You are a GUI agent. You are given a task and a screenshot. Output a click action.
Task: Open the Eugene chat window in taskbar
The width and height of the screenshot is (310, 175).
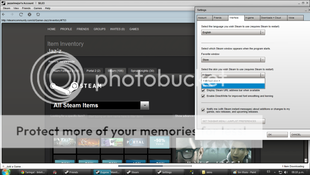(108, 172)
